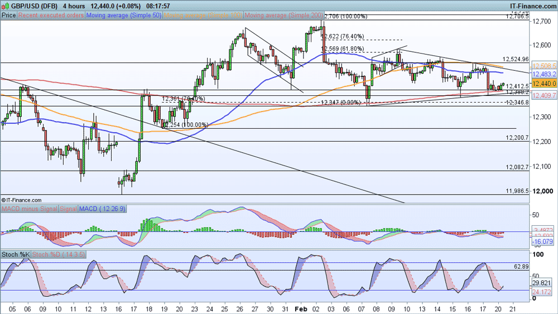558x314 pixels.
Task: Click the candlestick chart icon beside GBP/USD
Action: tap(6, 6)
